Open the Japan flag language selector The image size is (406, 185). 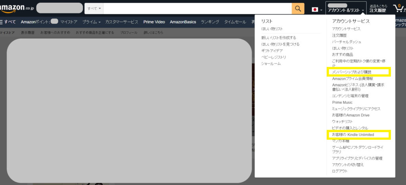pos(317,10)
